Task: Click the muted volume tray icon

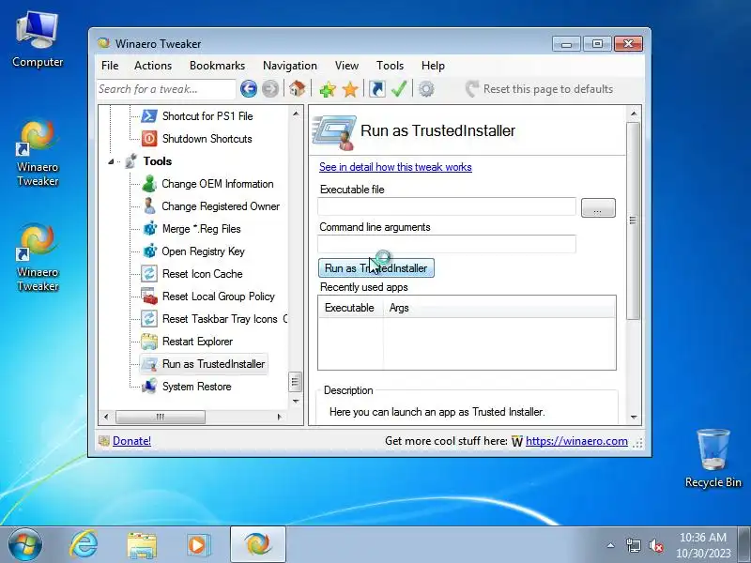Action: [656, 545]
